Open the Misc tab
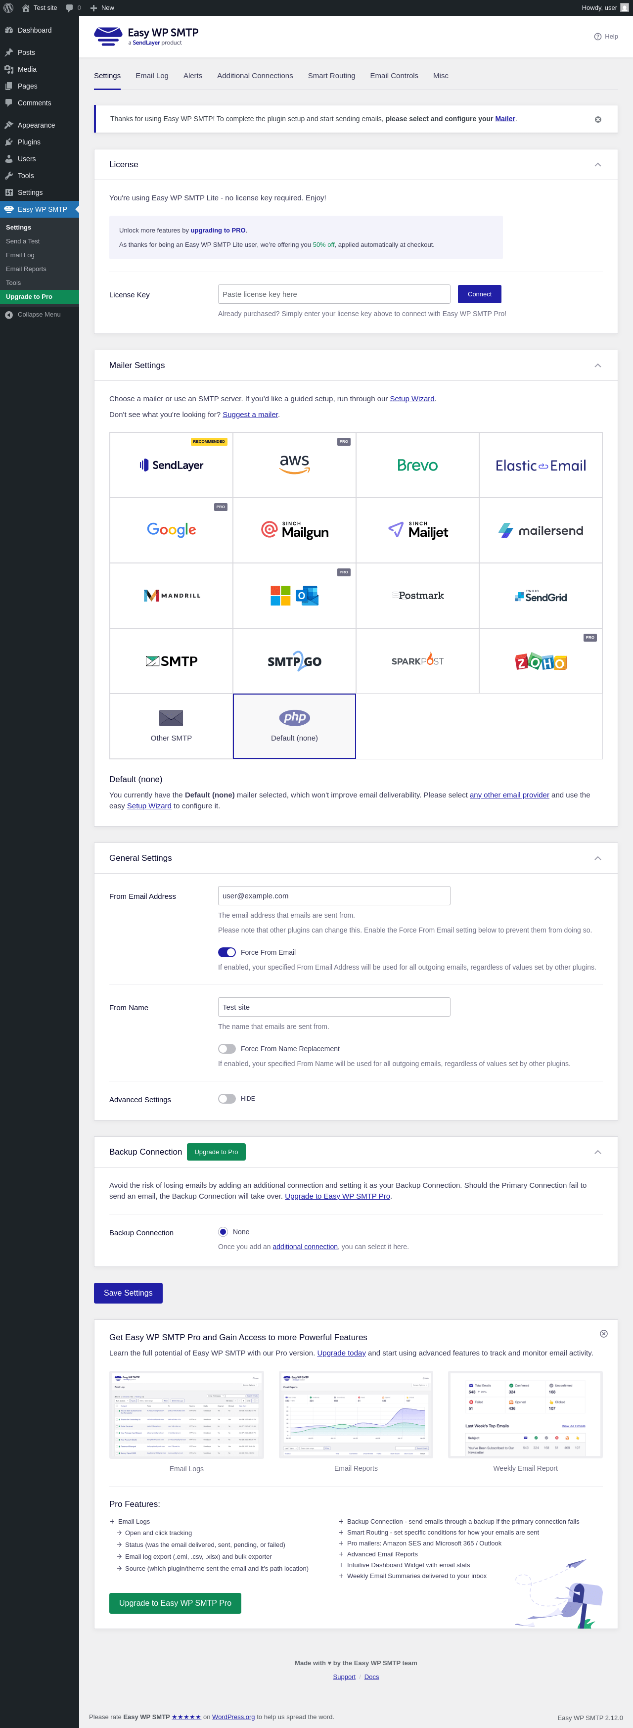This screenshot has height=1728, width=633. pos(441,76)
